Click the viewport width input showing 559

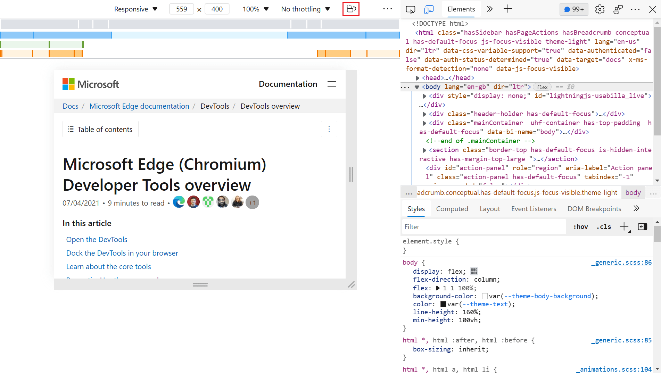[x=181, y=9]
